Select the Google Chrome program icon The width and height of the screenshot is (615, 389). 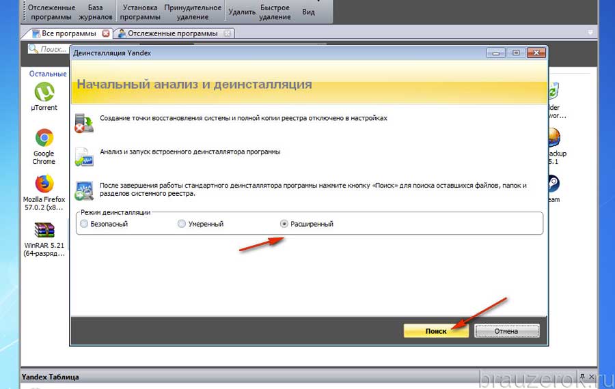(x=44, y=138)
